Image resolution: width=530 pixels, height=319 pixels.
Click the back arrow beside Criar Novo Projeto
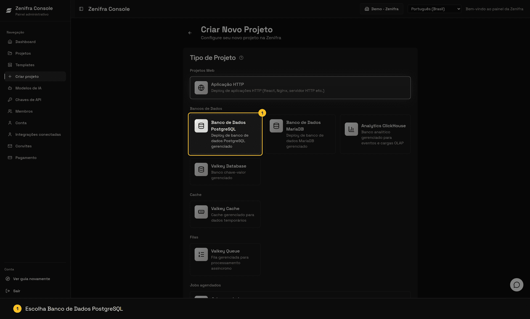[x=190, y=33]
